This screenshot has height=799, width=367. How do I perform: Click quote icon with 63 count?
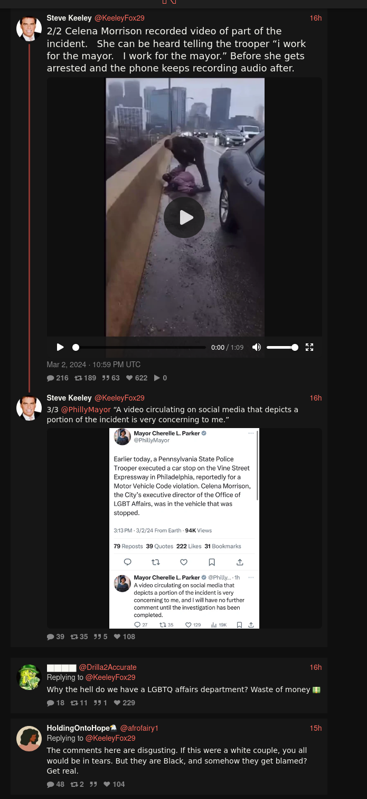105,378
